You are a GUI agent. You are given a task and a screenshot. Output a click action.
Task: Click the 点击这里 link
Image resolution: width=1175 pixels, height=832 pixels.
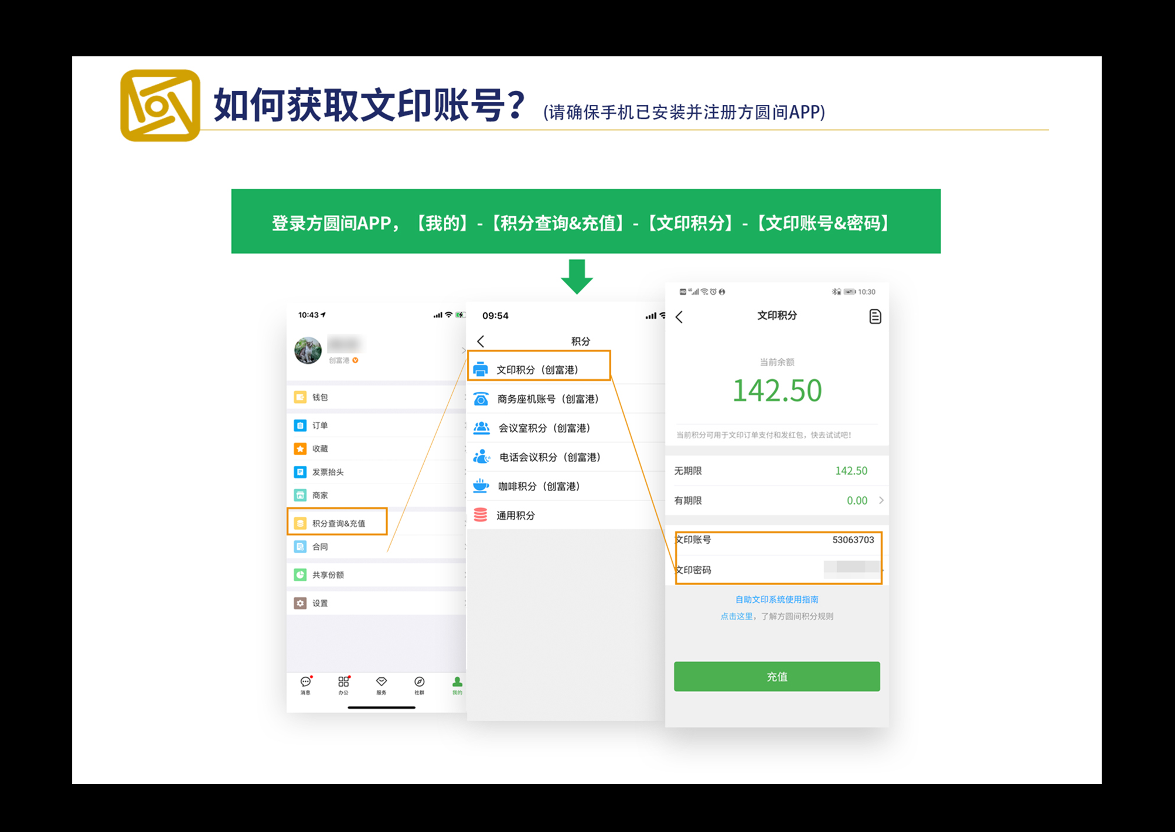[736, 616]
